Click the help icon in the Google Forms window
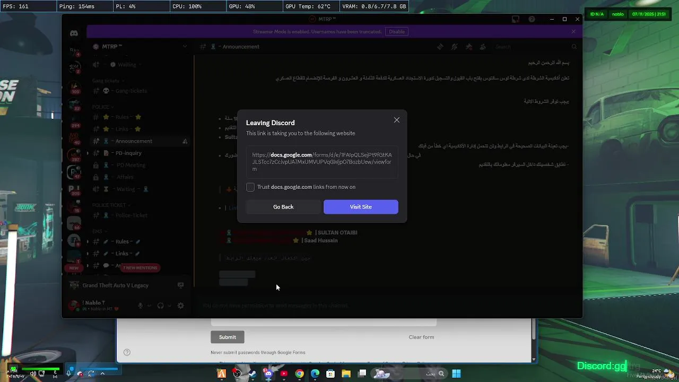The image size is (679, 382). (x=127, y=352)
